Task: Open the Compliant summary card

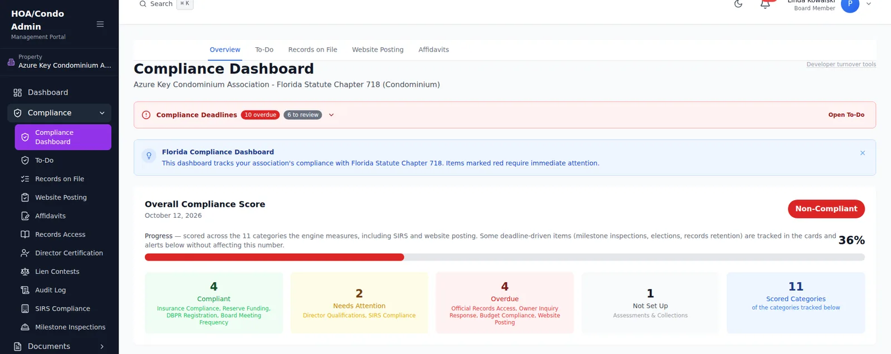Action: [214, 303]
